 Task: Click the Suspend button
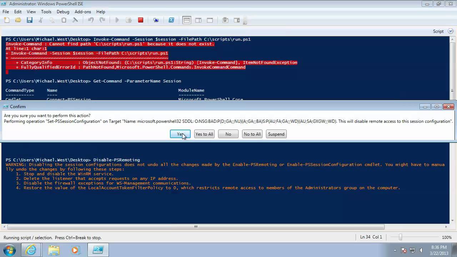tap(276, 134)
